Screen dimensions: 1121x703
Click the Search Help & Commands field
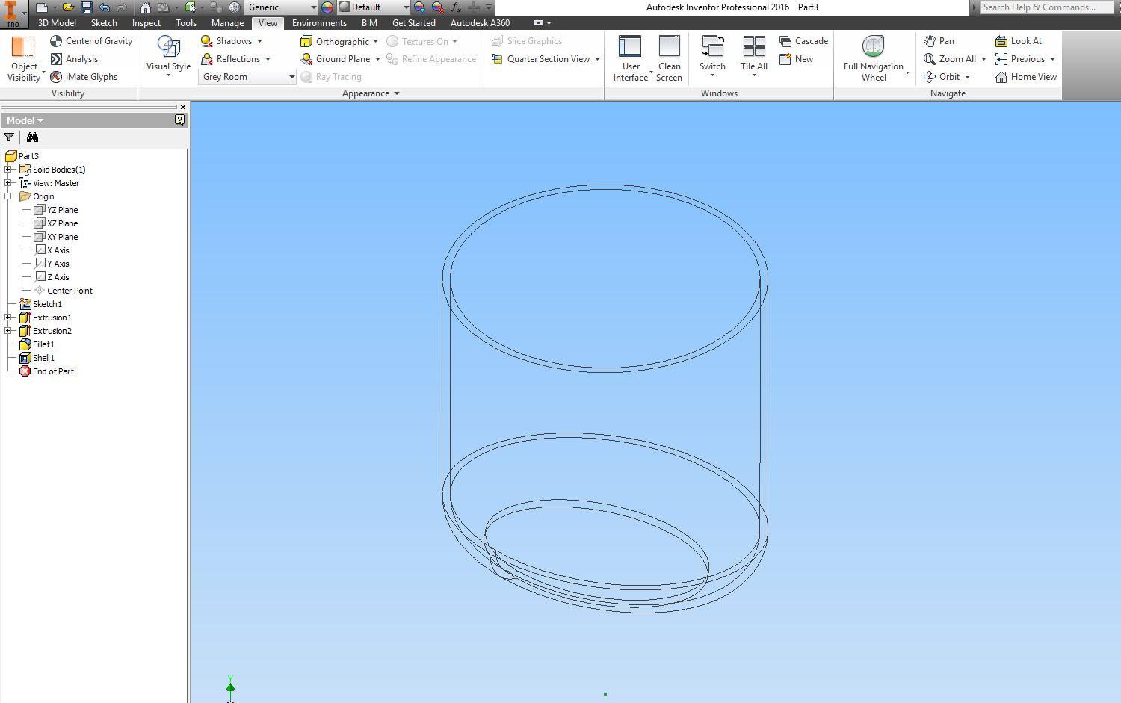click(1045, 7)
